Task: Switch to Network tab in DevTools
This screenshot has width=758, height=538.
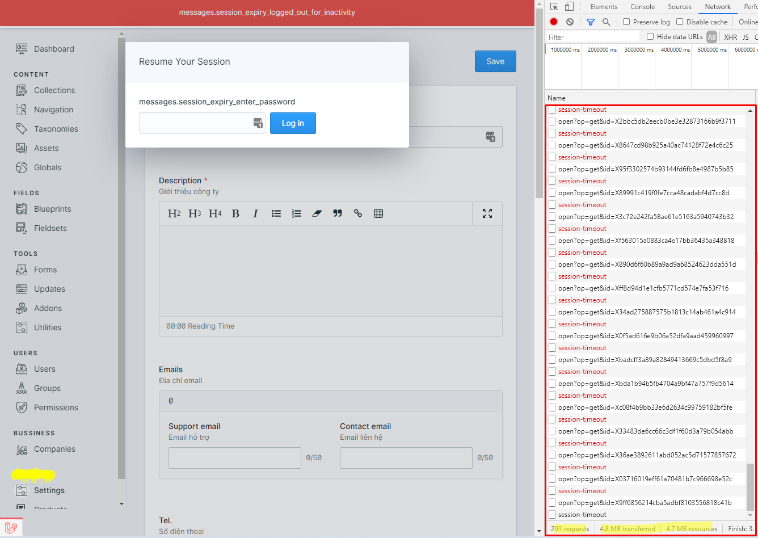Action: click(x=718, y=7)
